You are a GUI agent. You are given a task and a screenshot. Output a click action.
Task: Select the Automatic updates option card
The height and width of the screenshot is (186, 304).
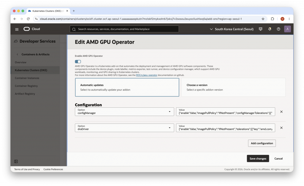point(127,87)
